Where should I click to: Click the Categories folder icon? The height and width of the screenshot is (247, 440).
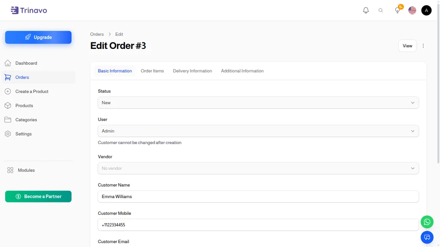pos(8,120)
